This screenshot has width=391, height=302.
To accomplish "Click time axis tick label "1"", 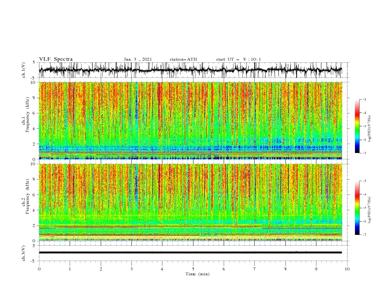I will tap(70, 269).
